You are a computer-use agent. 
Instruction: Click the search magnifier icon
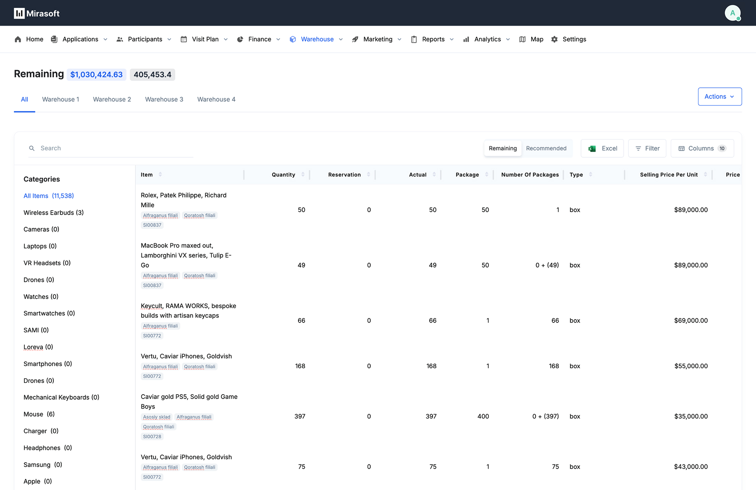(32, 148)
